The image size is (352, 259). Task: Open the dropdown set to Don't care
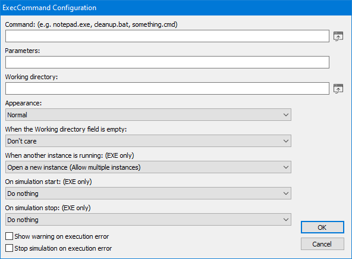tap(148, 141)
